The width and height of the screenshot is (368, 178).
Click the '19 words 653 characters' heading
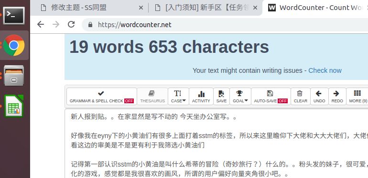[x=169, y=47]
